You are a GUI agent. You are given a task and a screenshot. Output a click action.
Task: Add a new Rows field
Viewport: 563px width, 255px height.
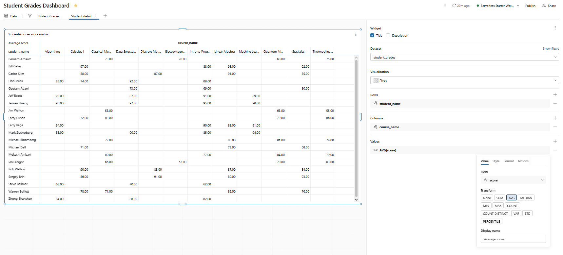click(555, 94)
